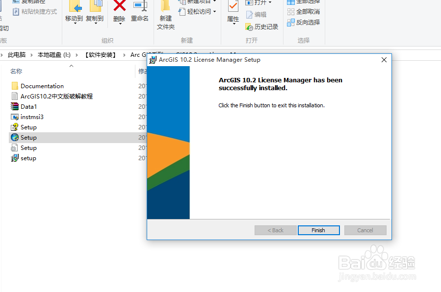Click This PC (此电脑) in the address path

pos(17,55)
